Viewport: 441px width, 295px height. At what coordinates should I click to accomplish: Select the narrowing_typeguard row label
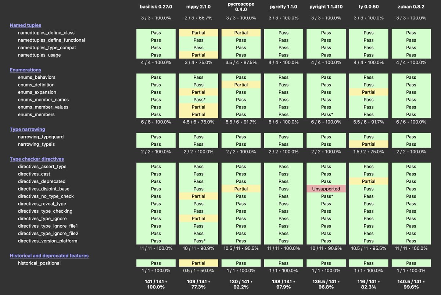pos(40,137)
